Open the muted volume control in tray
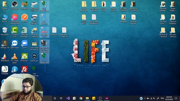 coord(154,98)
